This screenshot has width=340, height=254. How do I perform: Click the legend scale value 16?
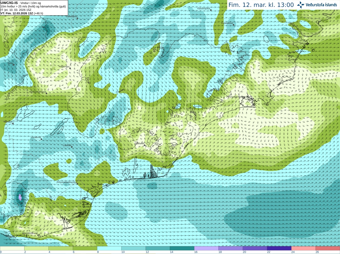tap(196, 252)
